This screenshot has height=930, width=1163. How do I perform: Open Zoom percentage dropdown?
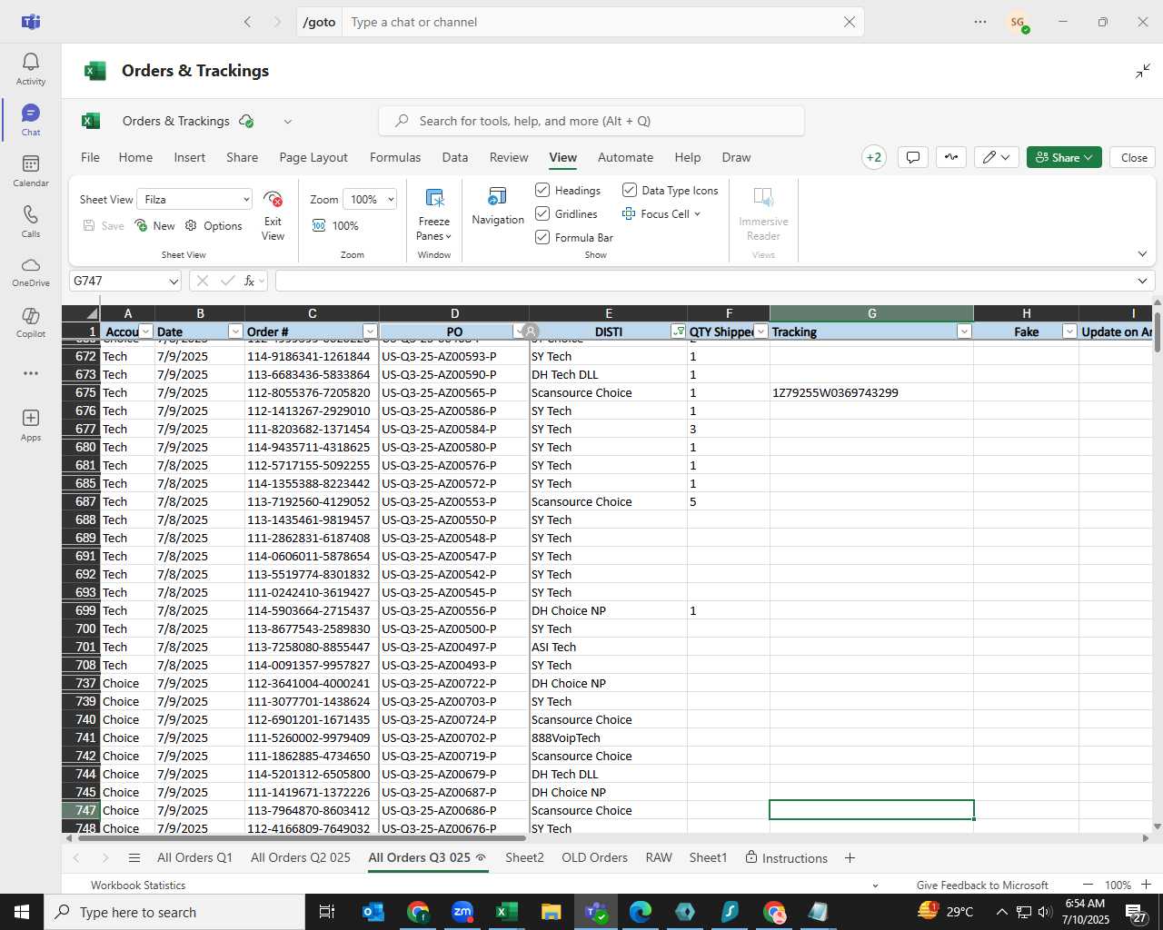tap(371, 199)
